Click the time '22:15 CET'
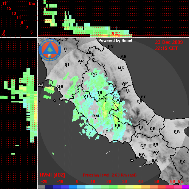This screenshot has height=189, width=189. (166, 48)
